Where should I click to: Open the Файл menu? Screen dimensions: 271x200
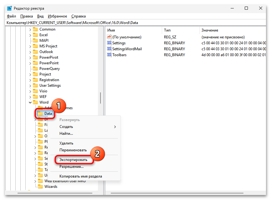click(x=11, y=16)
